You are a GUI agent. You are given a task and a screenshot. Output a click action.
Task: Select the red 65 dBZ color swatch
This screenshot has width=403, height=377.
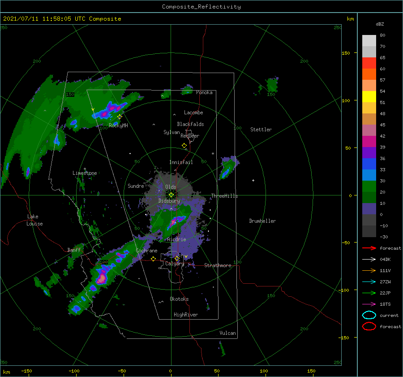369,63
